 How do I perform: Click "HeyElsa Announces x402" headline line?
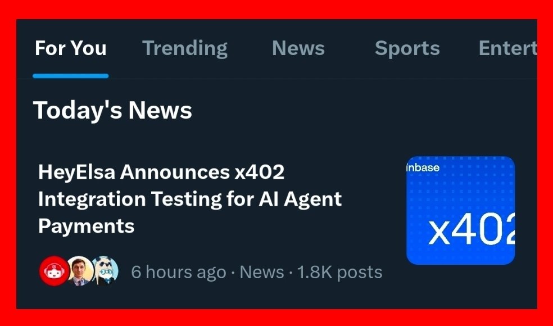point(161,172)
